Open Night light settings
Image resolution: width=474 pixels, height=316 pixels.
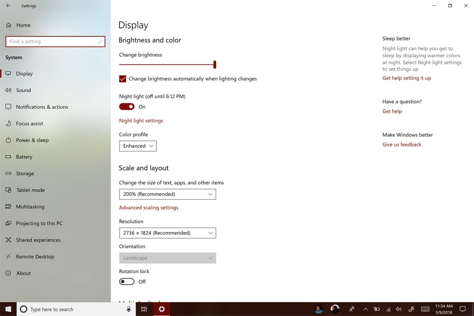pos(141,120)
